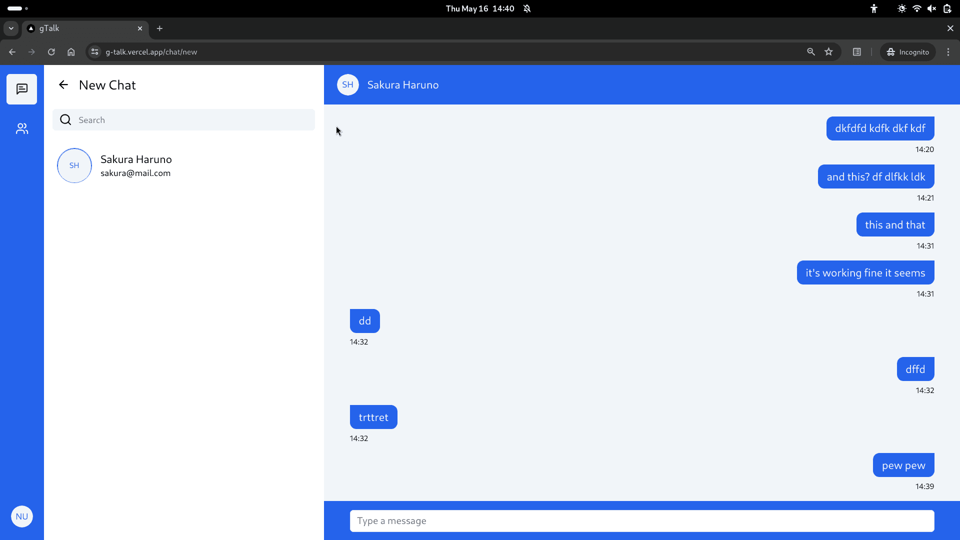This screenshot has height=540, width=960.
Task: Click the new tab plus button in browser
Action: [x=159, y=28]
